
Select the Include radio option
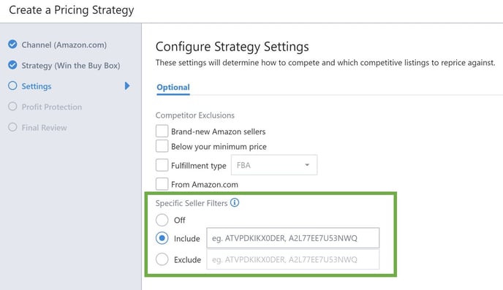coord(162,238)
